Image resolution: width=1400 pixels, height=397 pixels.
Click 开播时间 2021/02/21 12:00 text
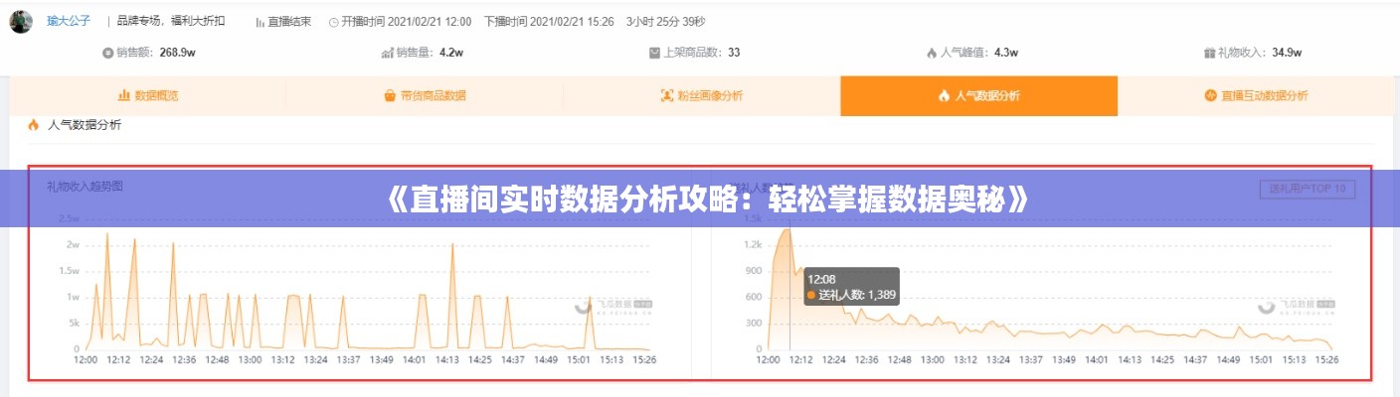tap(407, 21)
